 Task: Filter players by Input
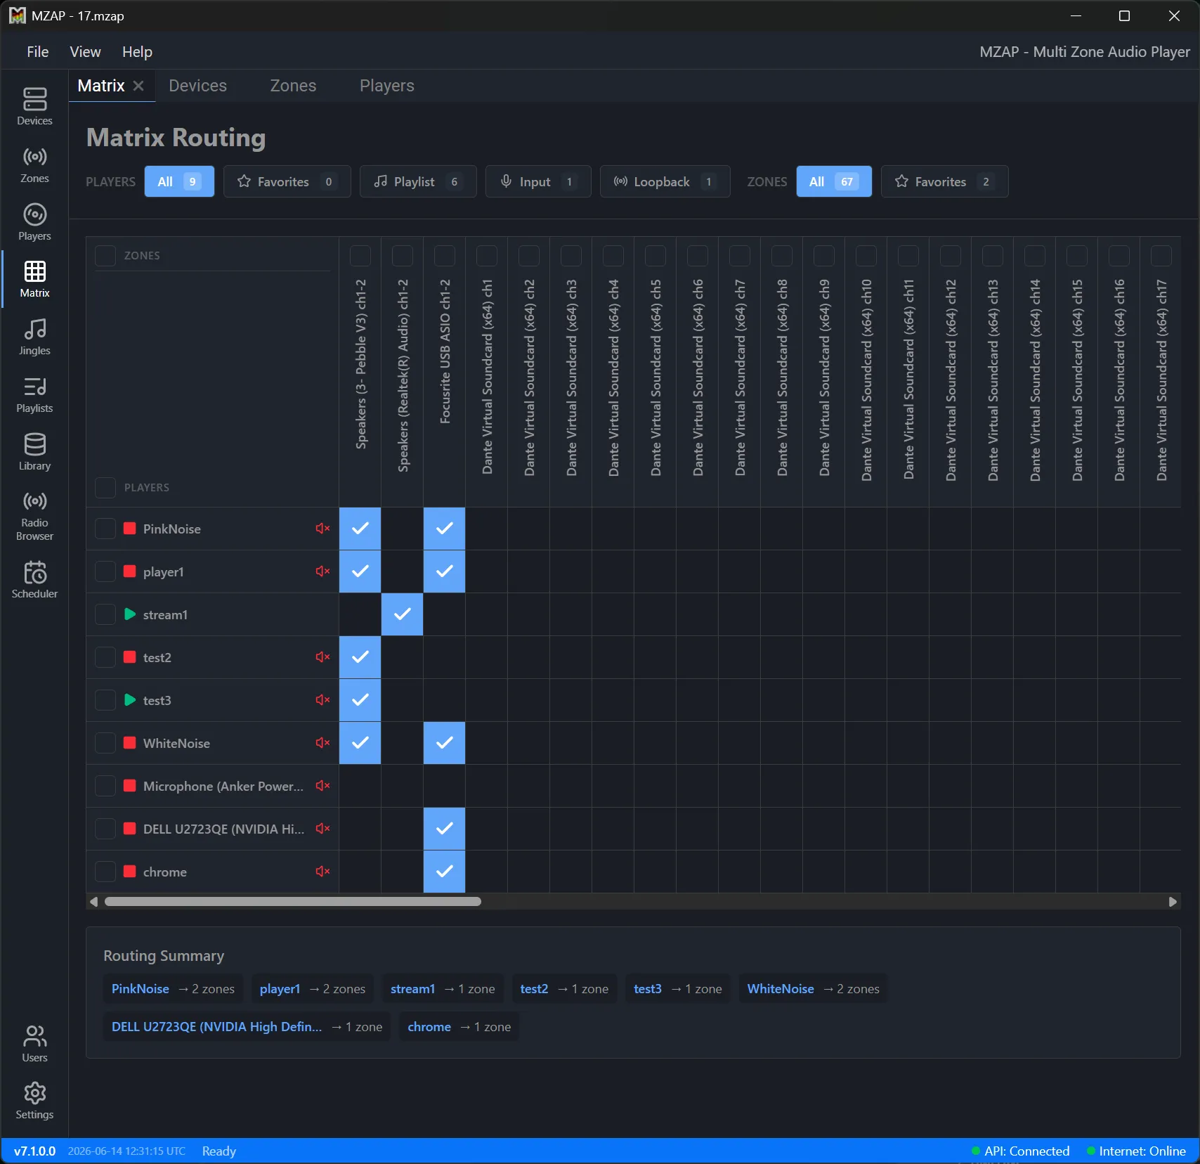538,181
